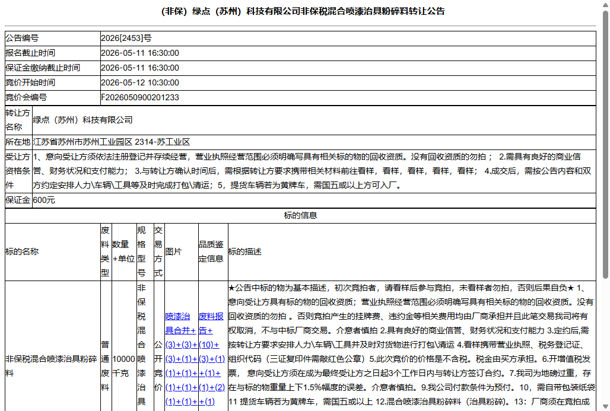The width and height of the screenshot is (610, 411).
Task: Click the 标的名称 column header
Action: 53,252
